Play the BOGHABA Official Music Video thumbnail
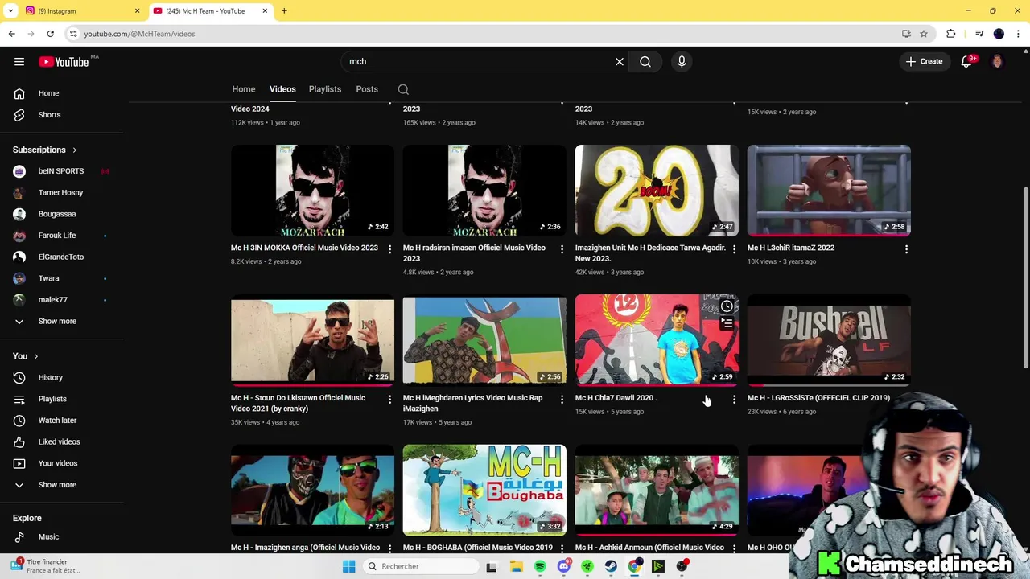This screenshot has height=579, width=1030. click(x=484, y=490)
